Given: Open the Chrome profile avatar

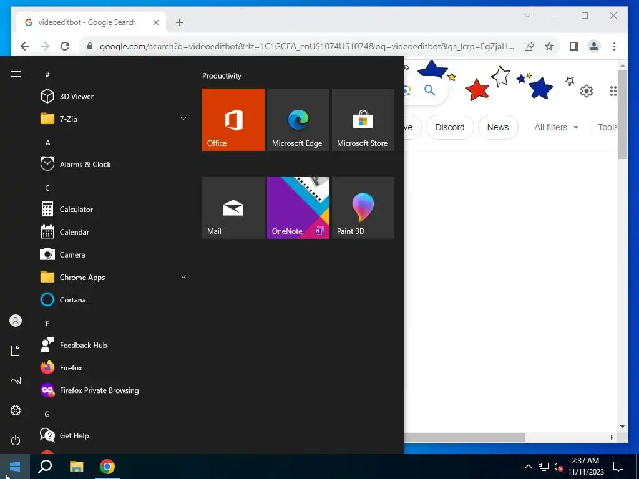Looking at the screenshot, I should point(594,46).
